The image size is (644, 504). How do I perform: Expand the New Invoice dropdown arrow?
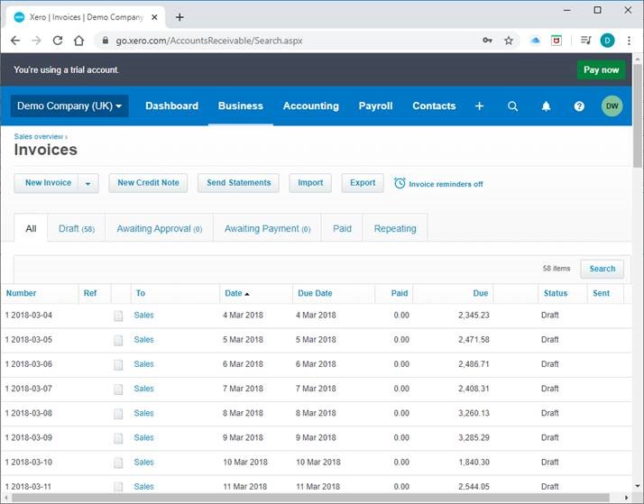(x=88, y=183)
